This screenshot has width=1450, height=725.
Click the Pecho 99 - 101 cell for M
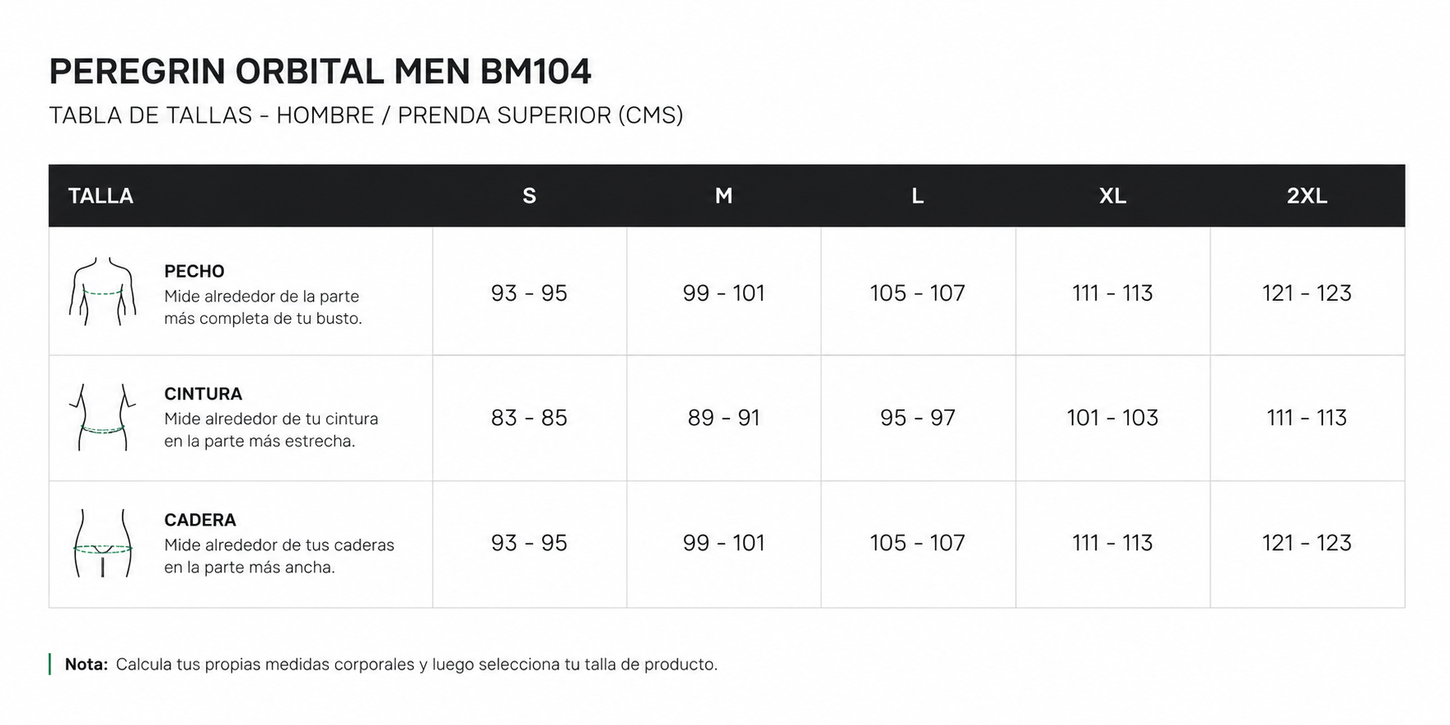click(x=723, y=293)
